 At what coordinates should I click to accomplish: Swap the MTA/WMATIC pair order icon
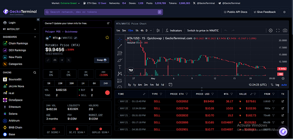[x=76, y=38]
